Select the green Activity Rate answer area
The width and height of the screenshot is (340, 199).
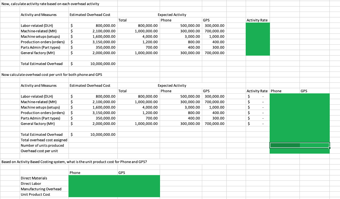[258, 39]
